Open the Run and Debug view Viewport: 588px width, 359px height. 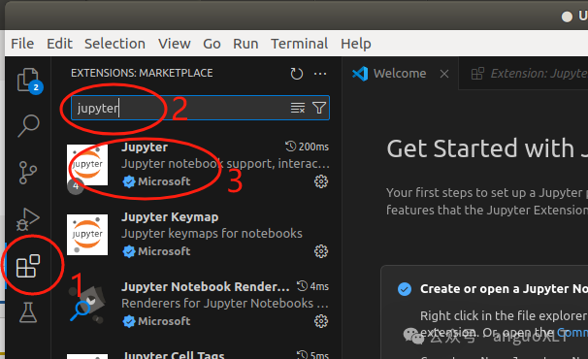(x=28, y=219)
